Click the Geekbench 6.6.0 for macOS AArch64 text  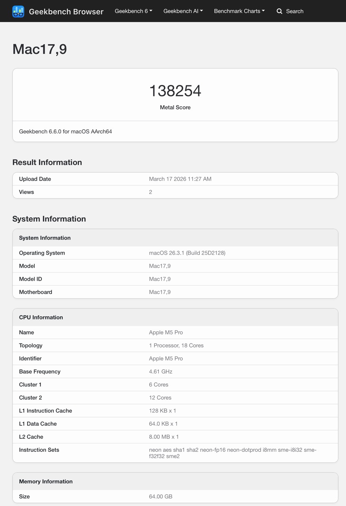66,131
